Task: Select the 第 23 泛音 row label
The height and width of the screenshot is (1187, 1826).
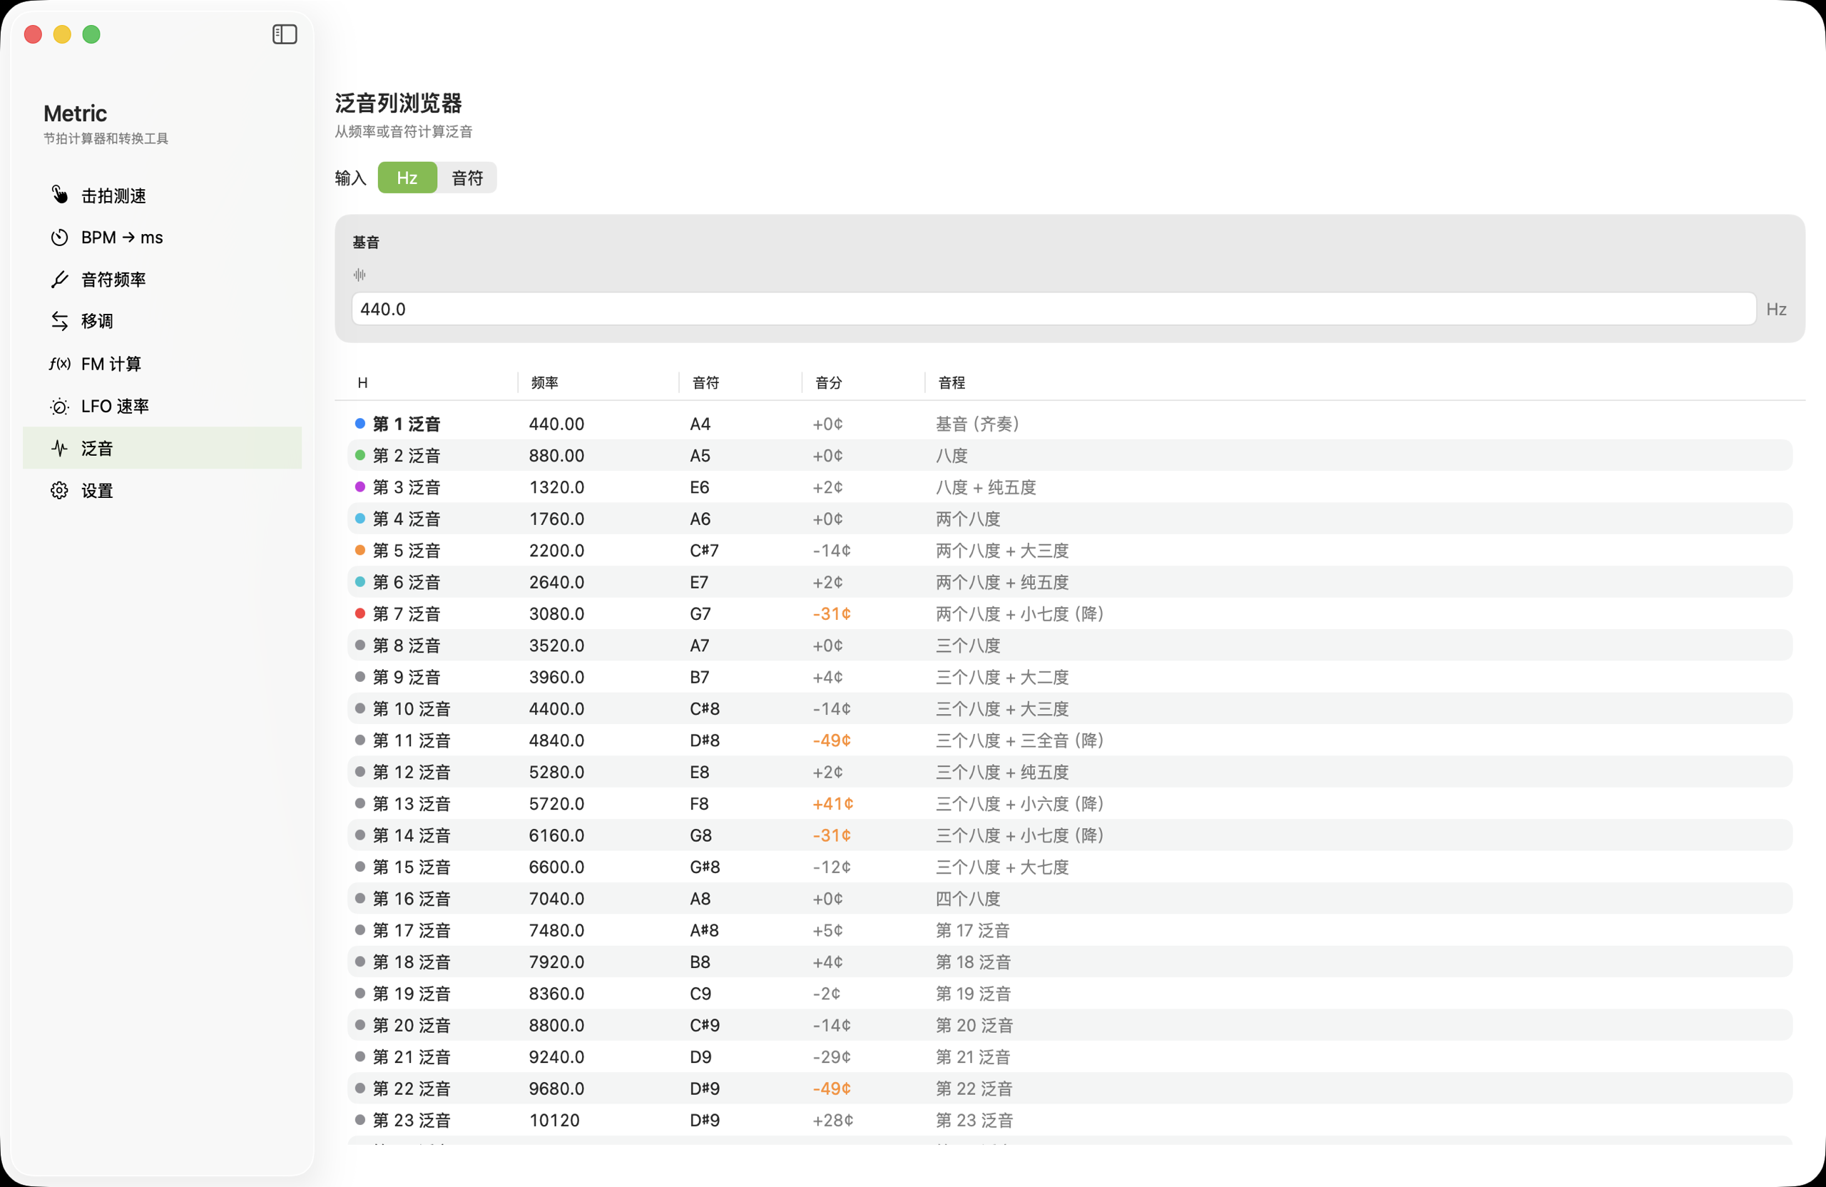Action: (x=412, y=1120)
